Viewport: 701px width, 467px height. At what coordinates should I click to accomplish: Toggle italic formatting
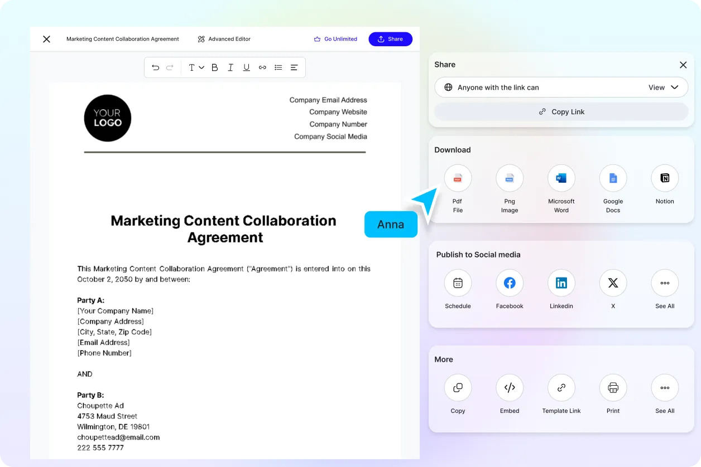point(231,67)
